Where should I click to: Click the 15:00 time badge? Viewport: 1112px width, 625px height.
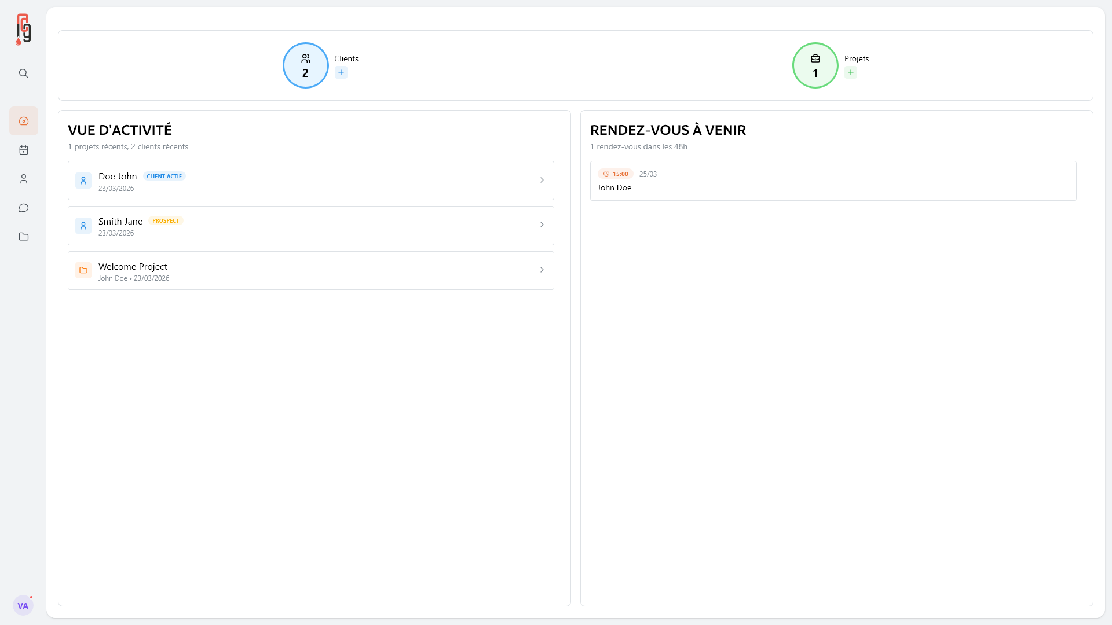(616, 174)
